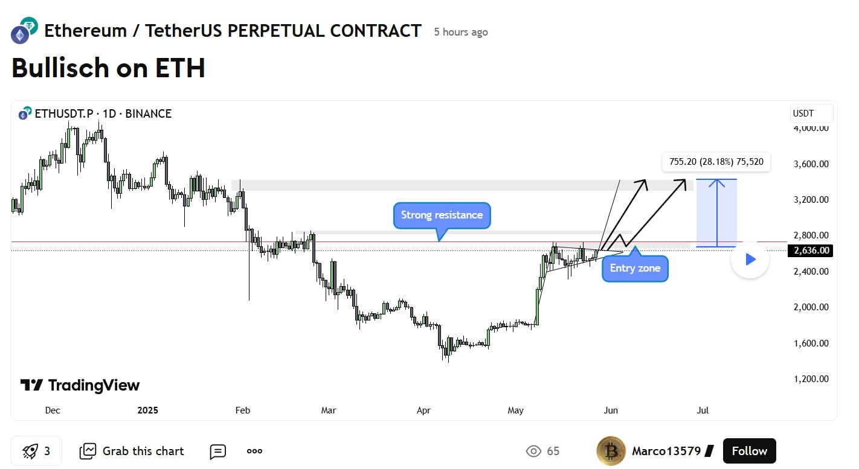The image size is (859, 469).
Task: Click the blue price range rectangle
Action: pyautogui.click(x=716, y=213)
